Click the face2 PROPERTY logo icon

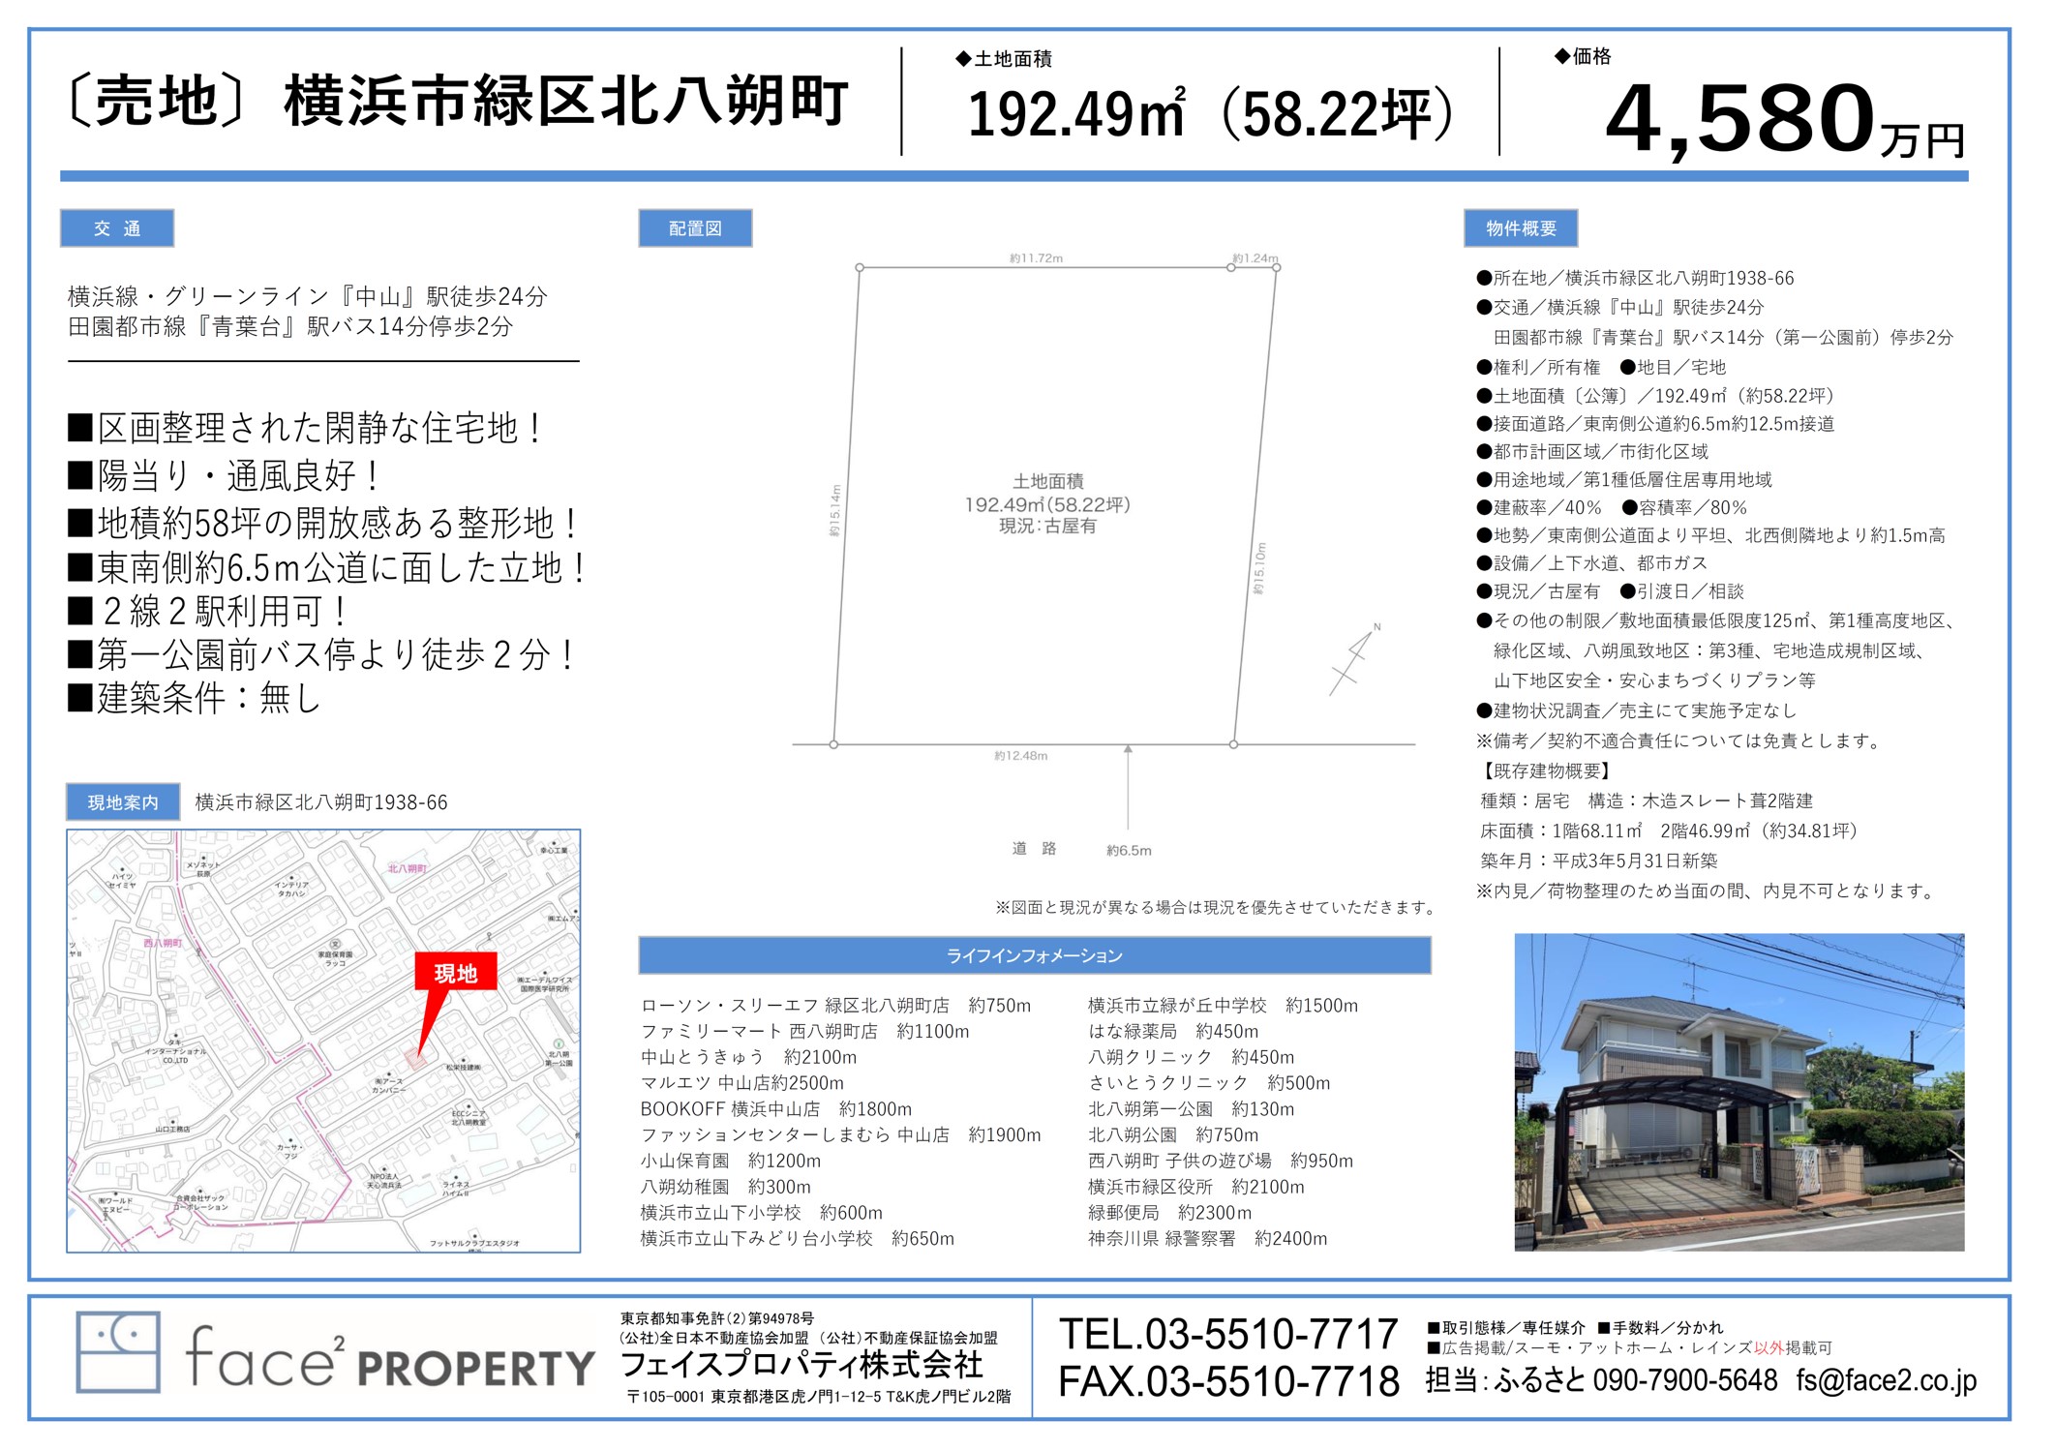click(x=118, y=1352)
